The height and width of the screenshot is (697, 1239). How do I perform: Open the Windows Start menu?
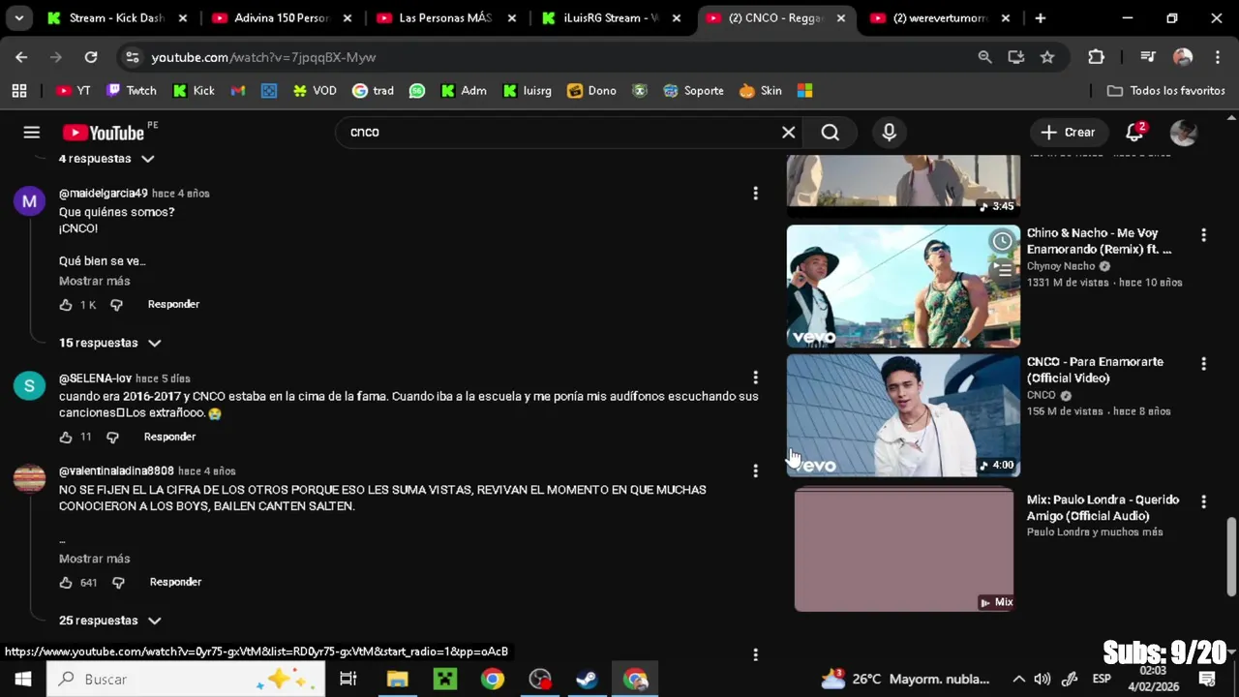[22, 679]
